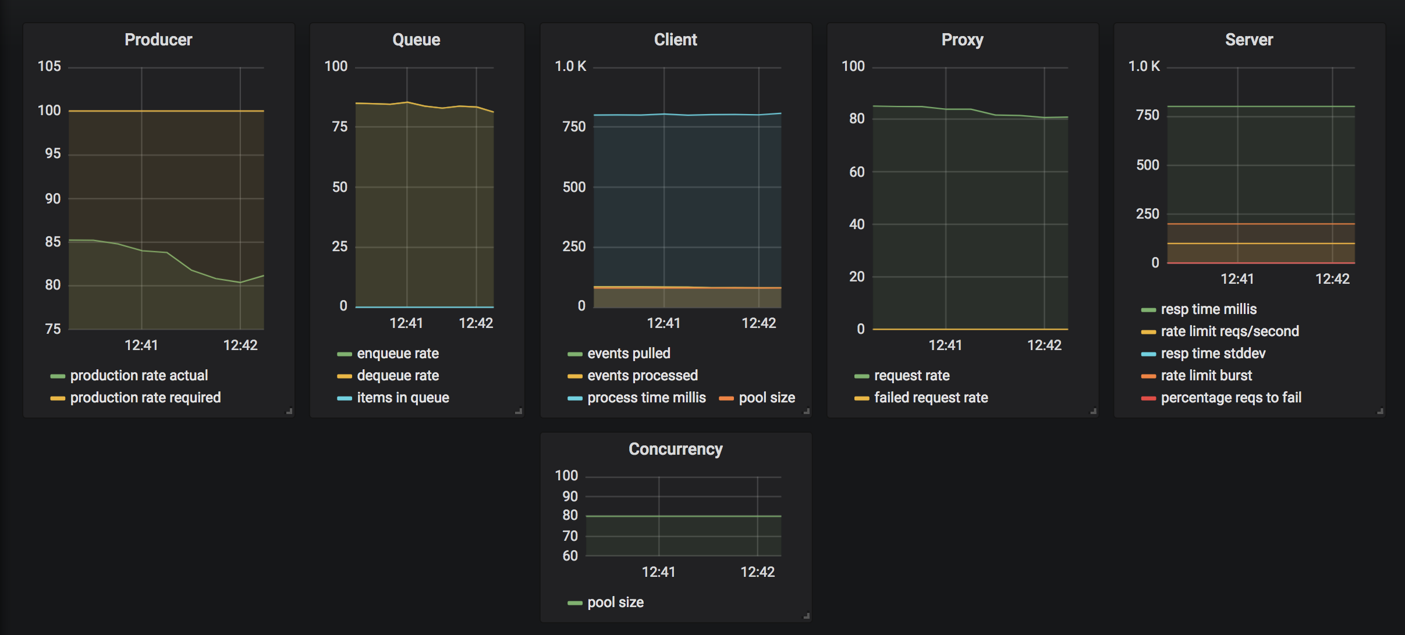
Task: Open color picker for Client 'pool size' swatch
Action: coord(726,398)
